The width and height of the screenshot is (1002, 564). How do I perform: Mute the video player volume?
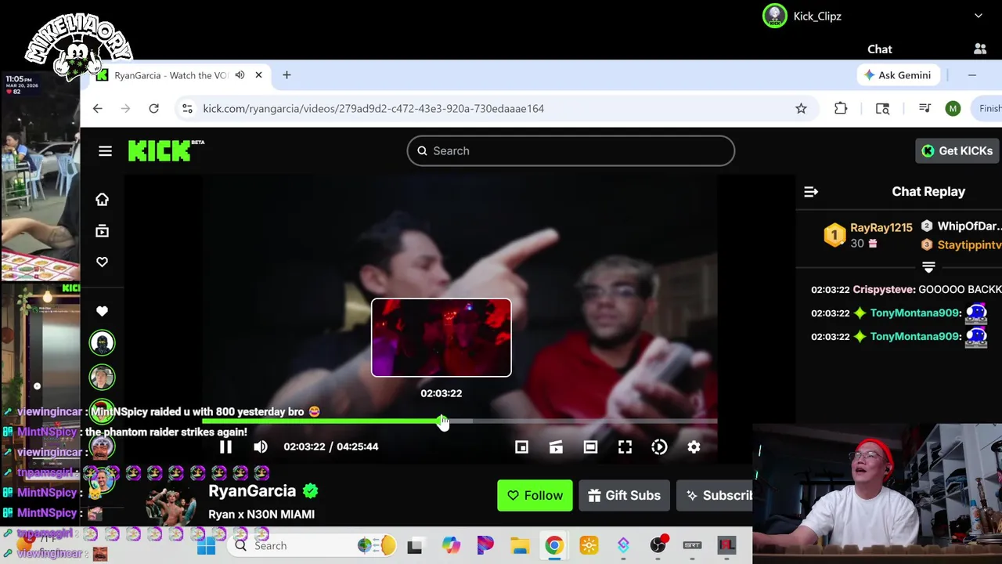261,446
